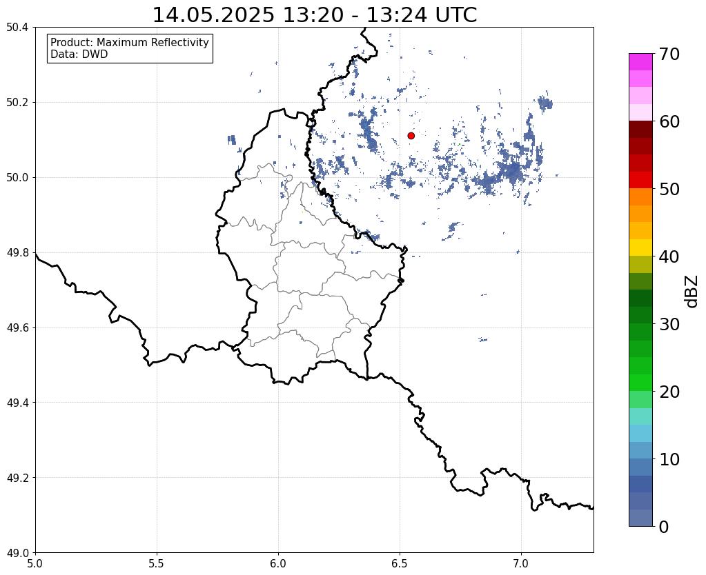Click the yellow colorbar segment above 40
The height and width of the screenshot is (575, 706).
tap(640, 248)
